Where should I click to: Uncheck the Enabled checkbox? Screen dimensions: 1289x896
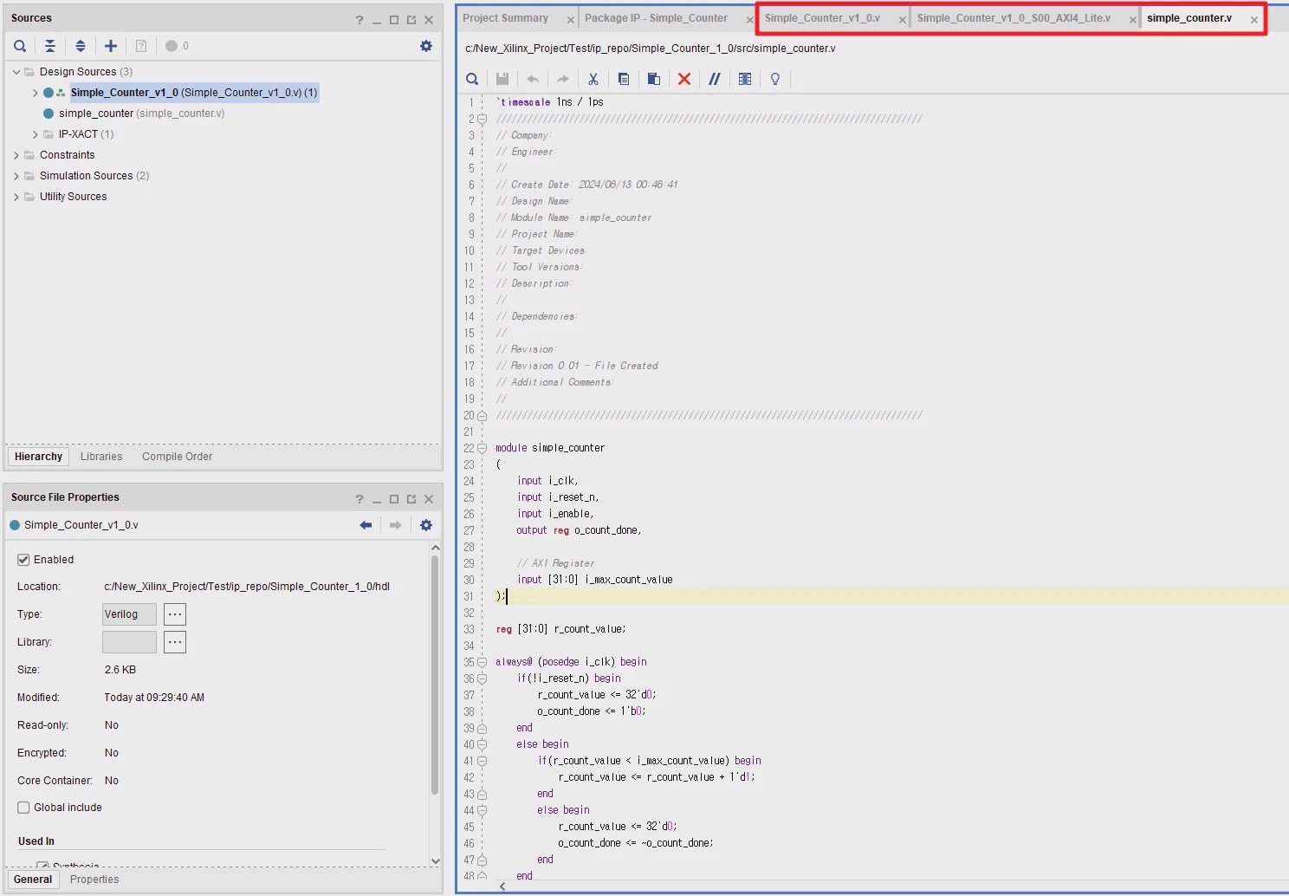tap(23, 560)
